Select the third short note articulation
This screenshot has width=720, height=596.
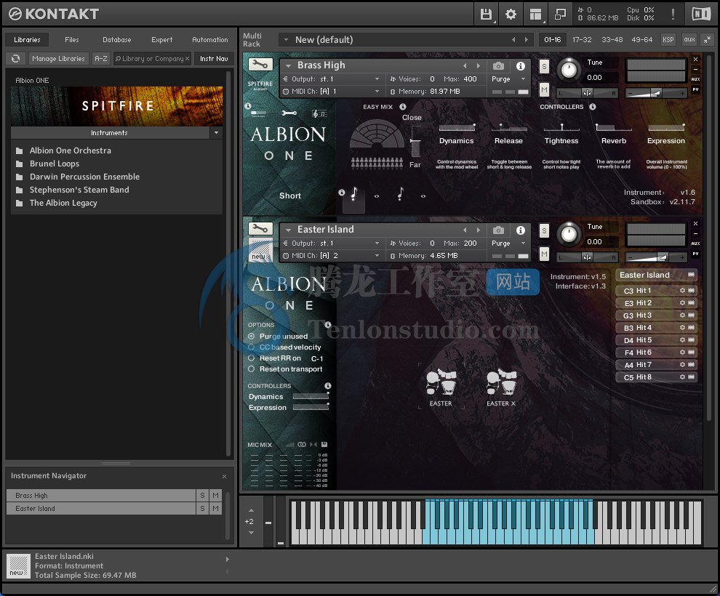click(x=401, y=195)
